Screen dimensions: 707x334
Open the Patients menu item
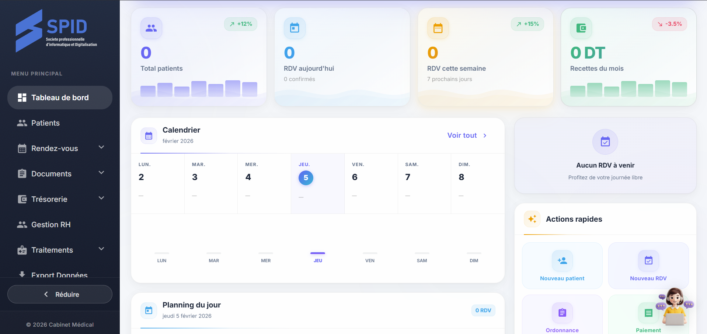[x=45, y=123]
